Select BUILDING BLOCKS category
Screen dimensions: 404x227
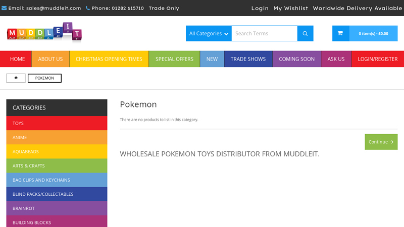[57, 221]
